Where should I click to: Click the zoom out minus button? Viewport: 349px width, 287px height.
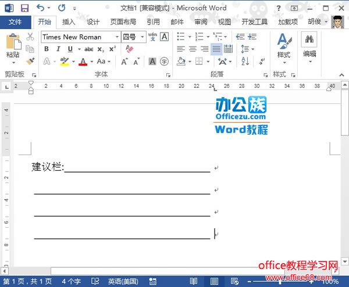[250, 282]
